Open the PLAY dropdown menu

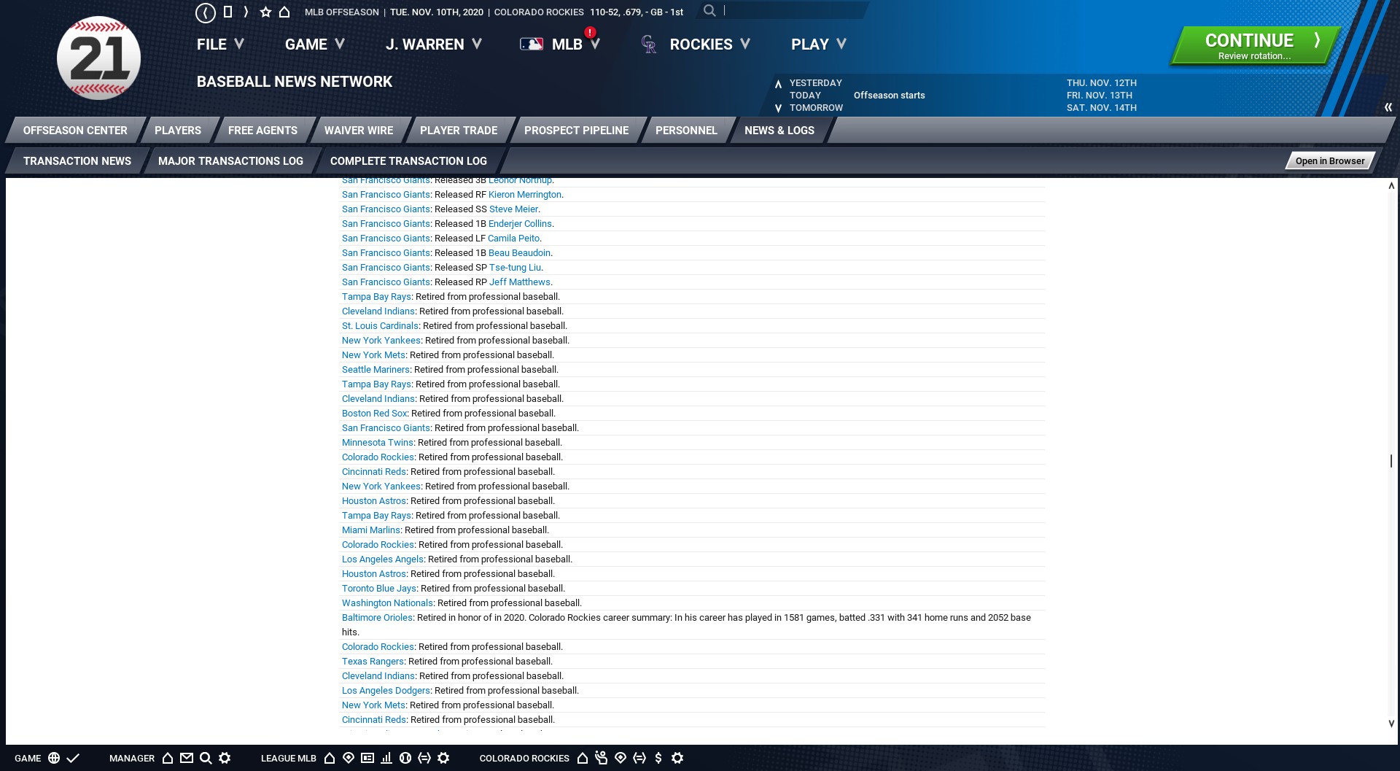pyautogui.click(x=818, y=44)
